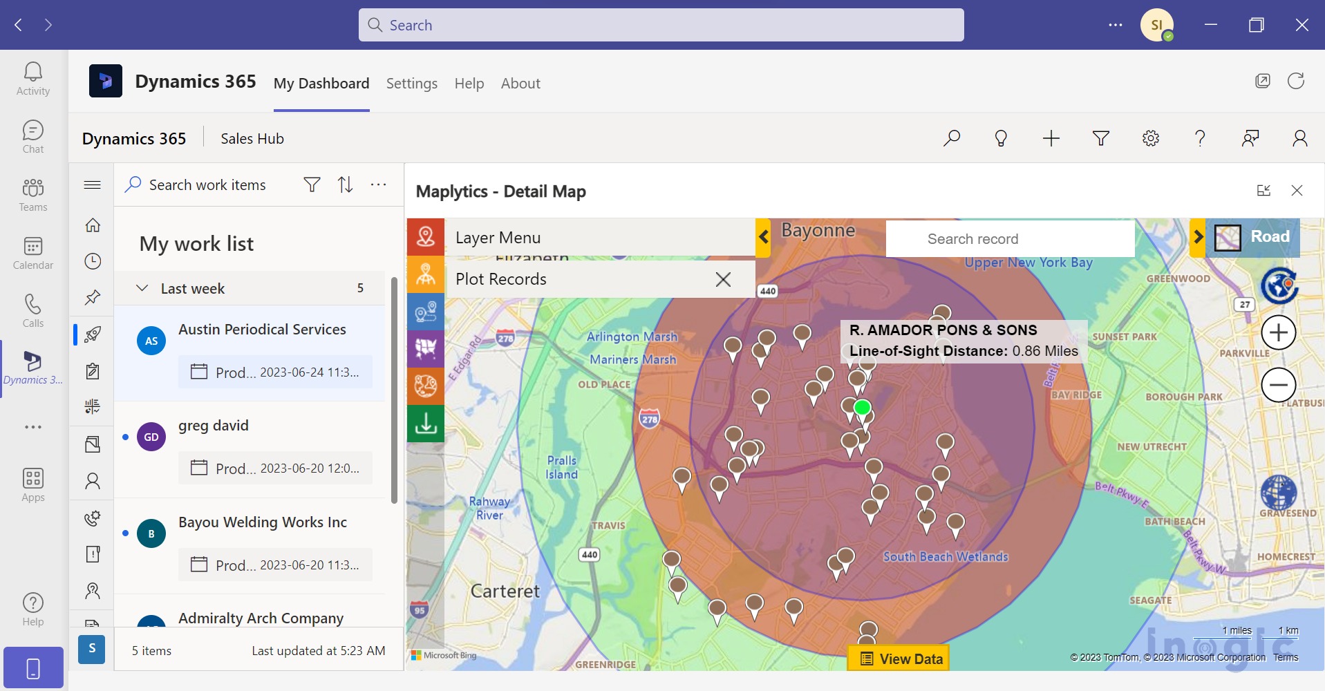The image size is (1325, 691).
Task: Toggle the Road map style switcher
Action: coord(1252,238)
